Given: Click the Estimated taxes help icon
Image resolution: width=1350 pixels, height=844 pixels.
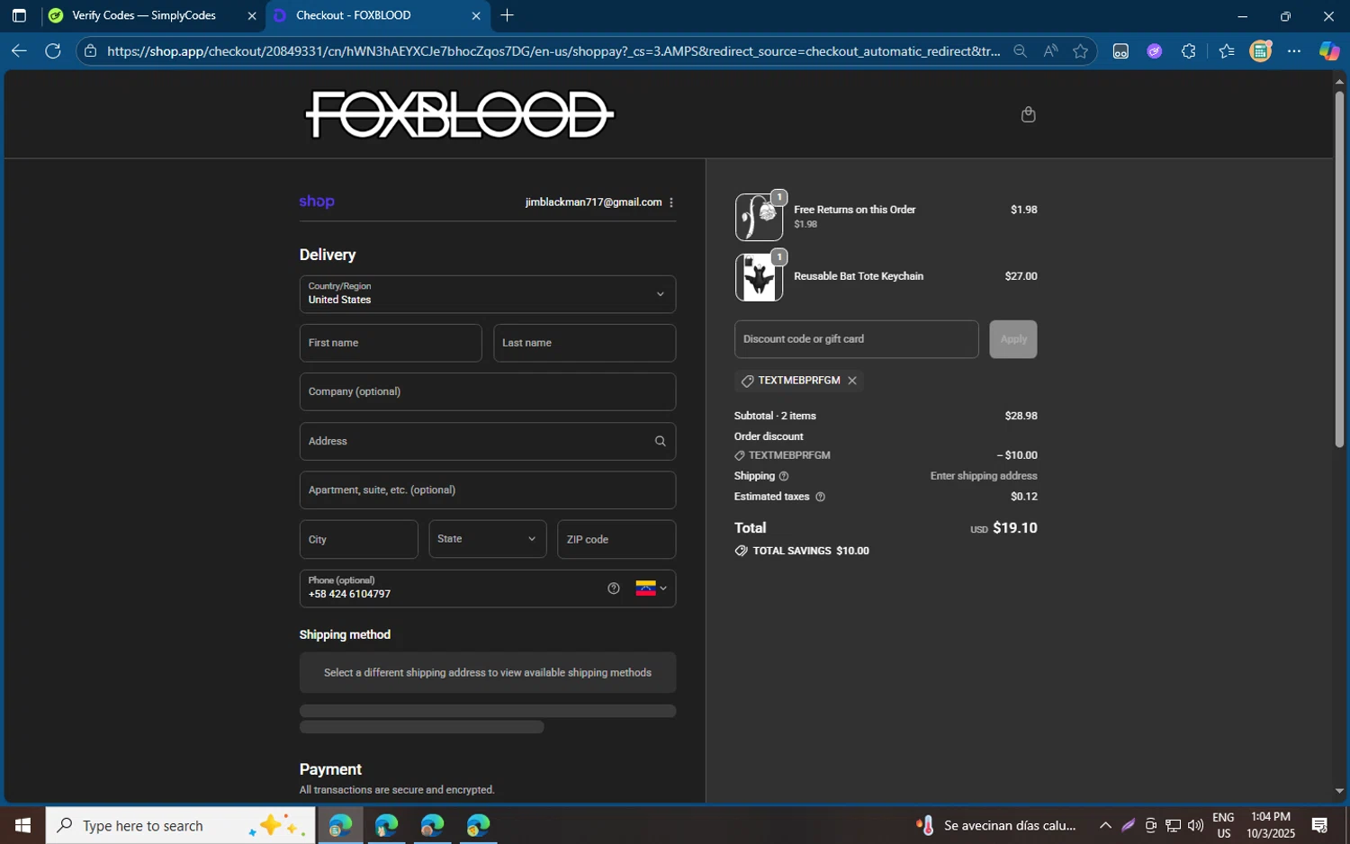Looking at the screenshot, I should (x=820, y=497).
